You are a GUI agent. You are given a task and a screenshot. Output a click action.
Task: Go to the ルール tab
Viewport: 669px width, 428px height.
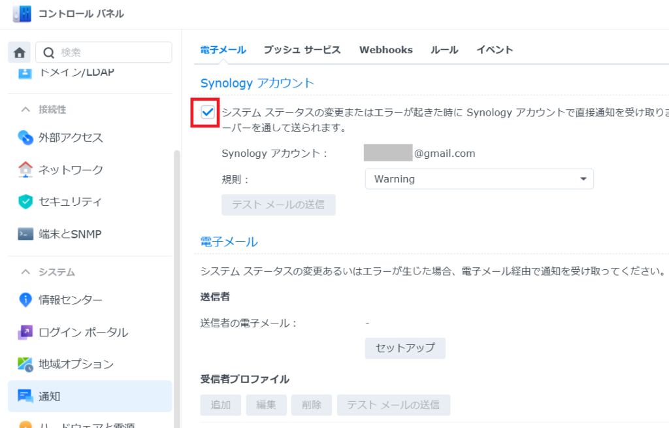pyautogui.click(x=444, y=50)
